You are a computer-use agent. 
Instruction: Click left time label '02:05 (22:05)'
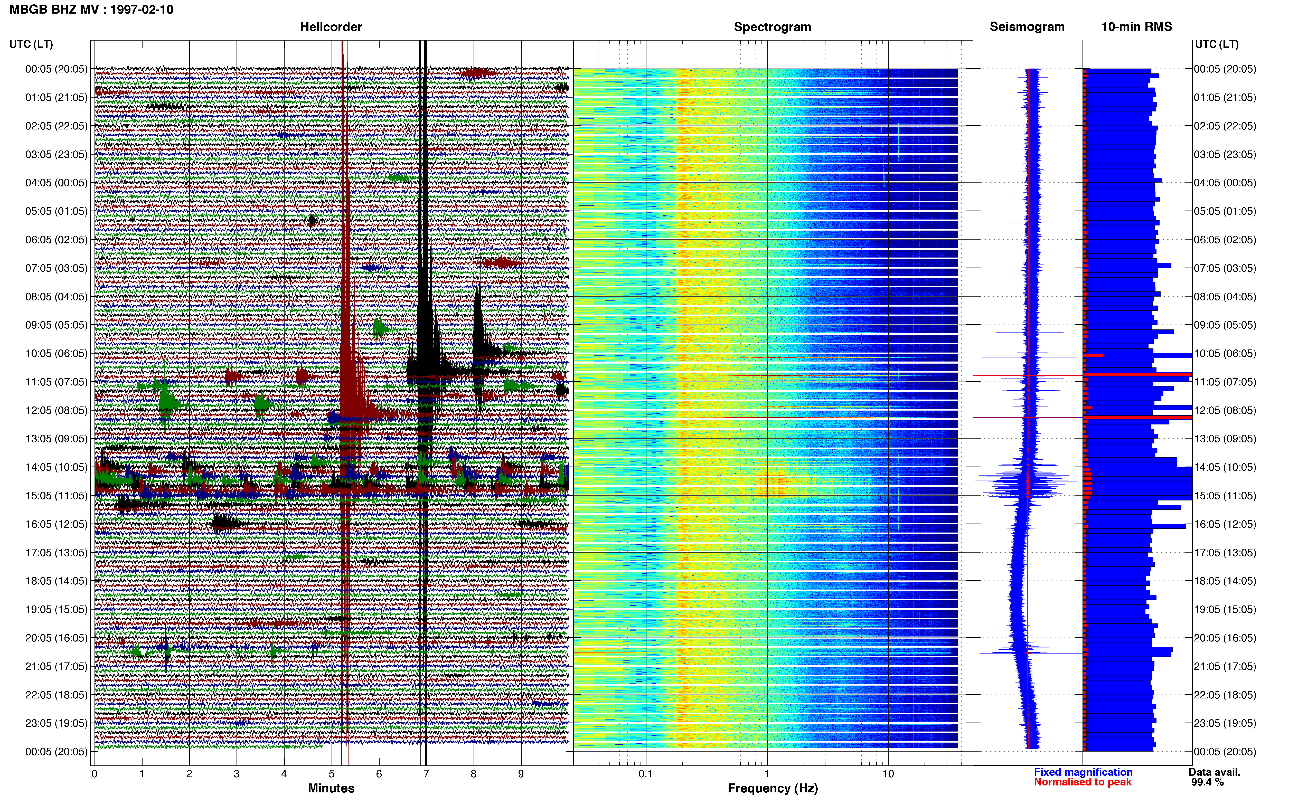56,126
